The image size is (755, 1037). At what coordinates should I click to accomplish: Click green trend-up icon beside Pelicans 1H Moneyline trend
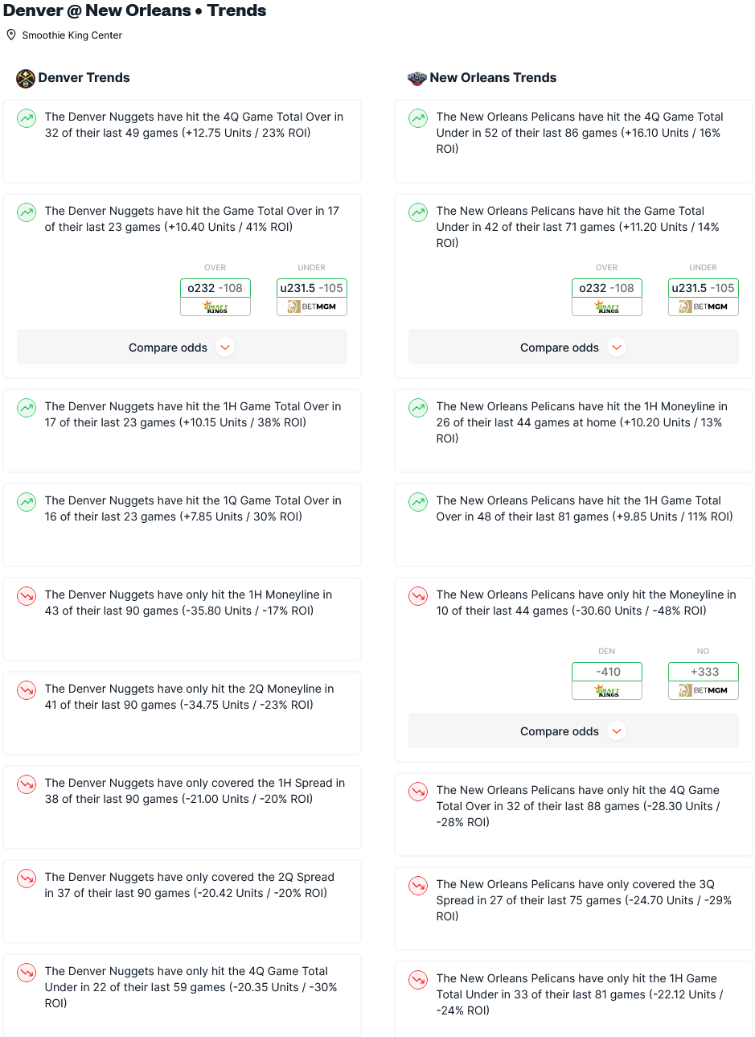(x=418, y=409)
